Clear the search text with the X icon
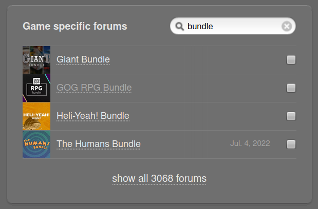Viewport: 318px width, 209px height. 287,26
